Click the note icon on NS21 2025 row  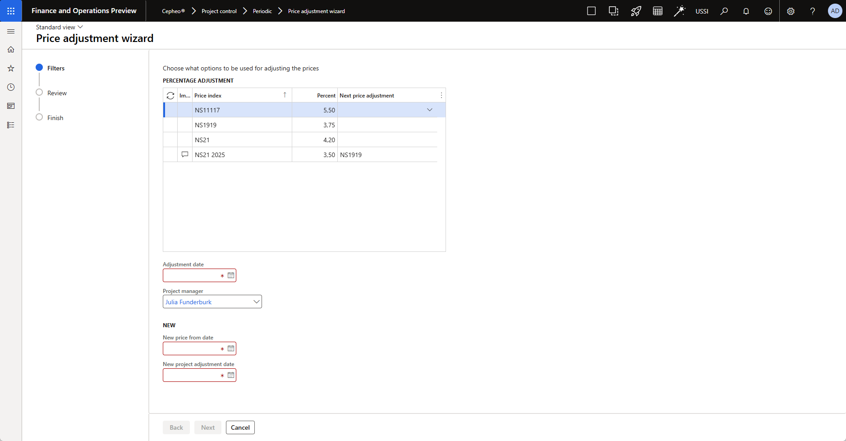click(x=185, y=154)
